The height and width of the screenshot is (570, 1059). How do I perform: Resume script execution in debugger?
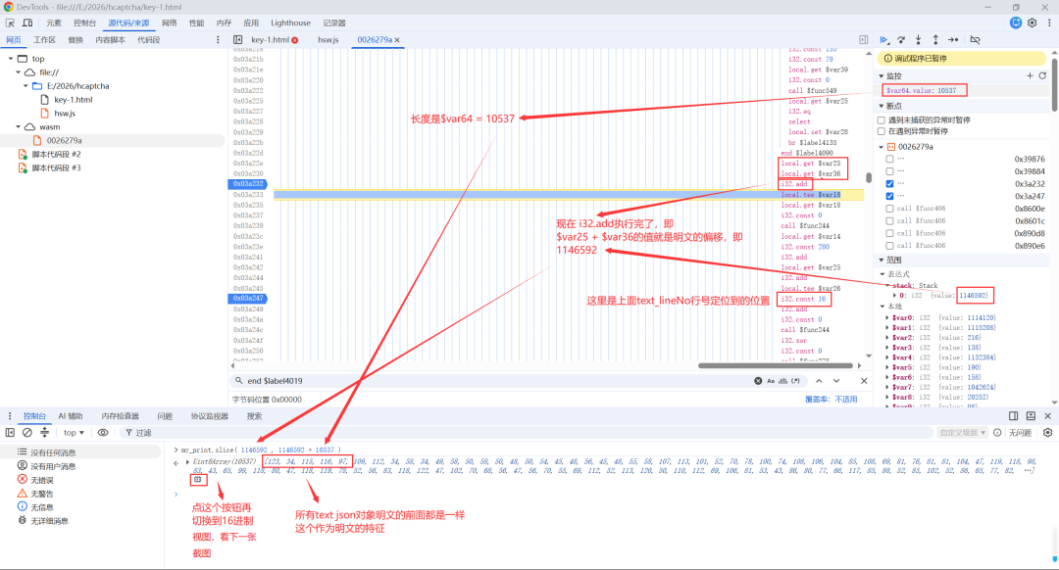tap(884, 40)
